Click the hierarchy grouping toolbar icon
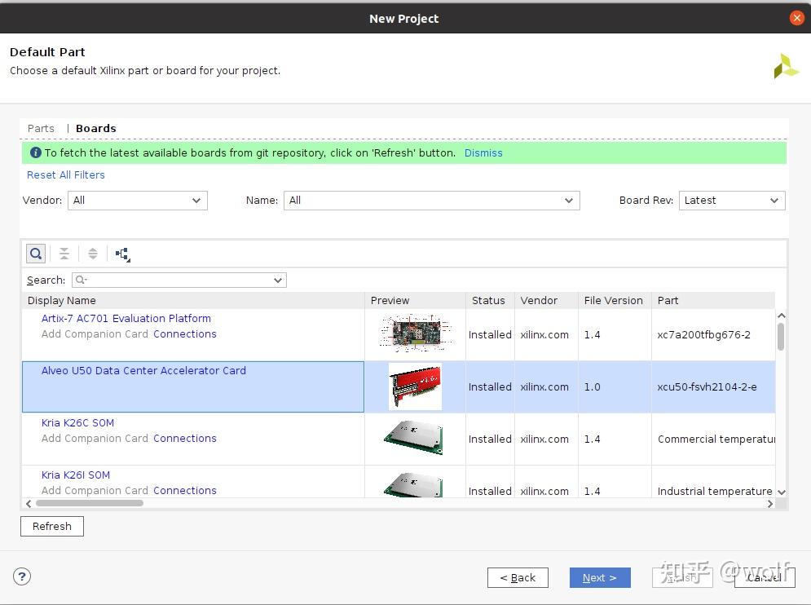This screenshot has height=605, width=811. click(x=123, y=254)
